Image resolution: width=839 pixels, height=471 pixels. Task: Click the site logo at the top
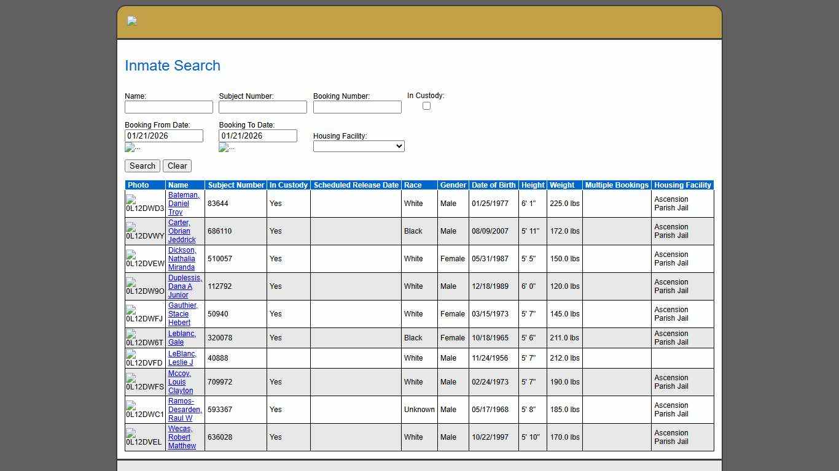point(131,21)
